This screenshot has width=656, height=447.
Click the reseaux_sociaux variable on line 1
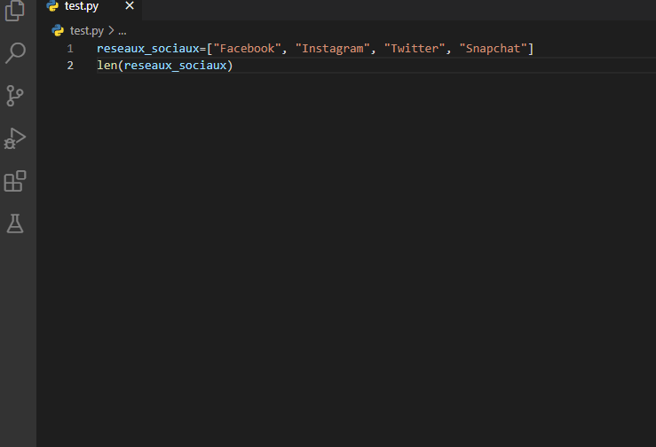click(148, 49)
